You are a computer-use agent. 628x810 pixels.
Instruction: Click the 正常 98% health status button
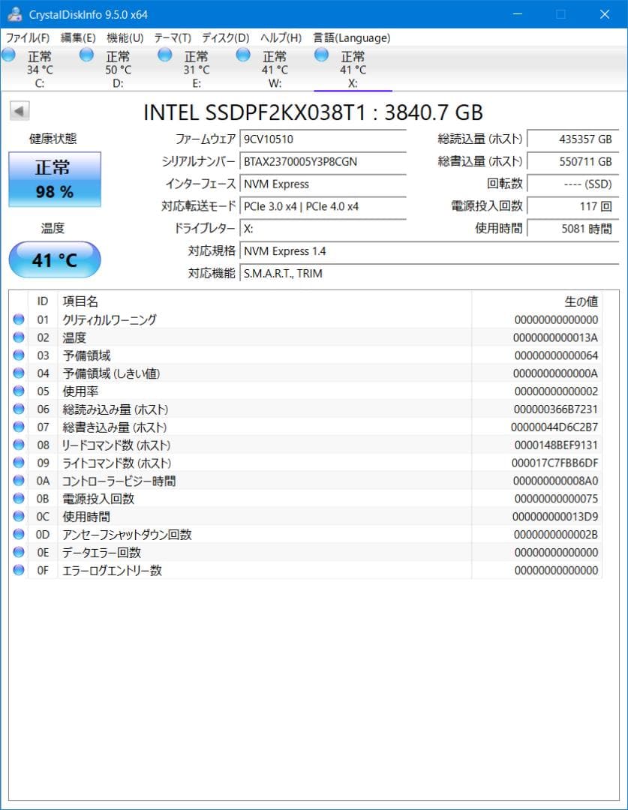(x=54, y=180)
